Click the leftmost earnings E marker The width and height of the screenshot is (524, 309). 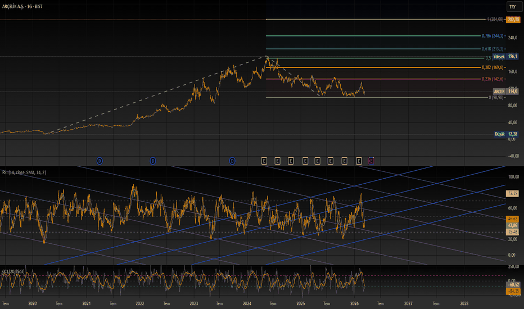point(264,161)
